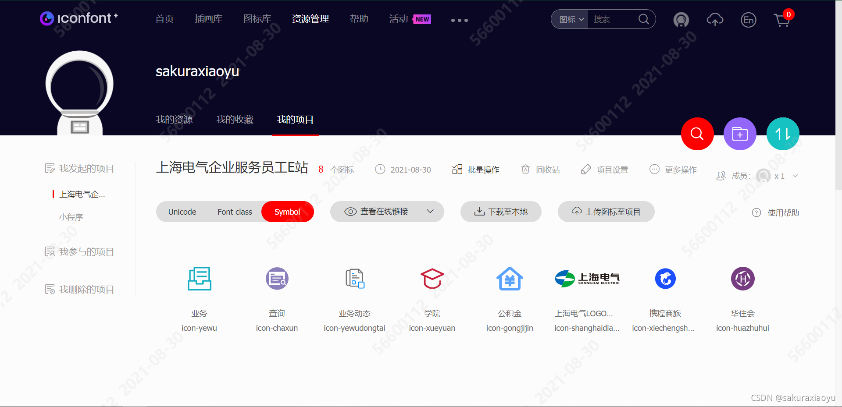Select 上海电气企... project in sidebar
Screen dimensions: 842x407
pos(82,194)
